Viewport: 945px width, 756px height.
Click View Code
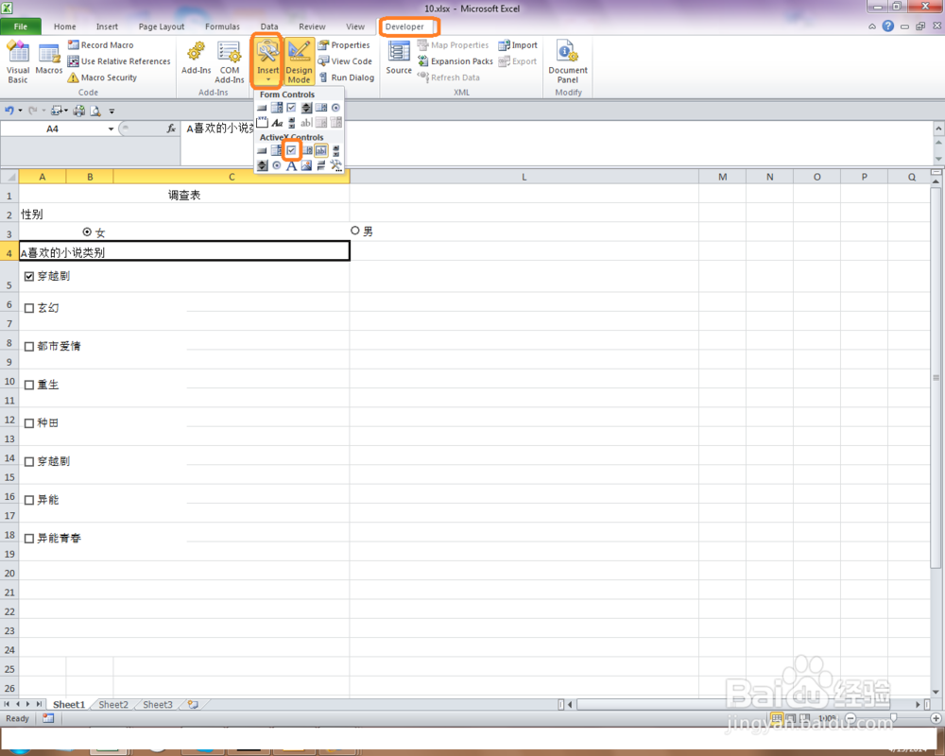[x=345, y=61]
